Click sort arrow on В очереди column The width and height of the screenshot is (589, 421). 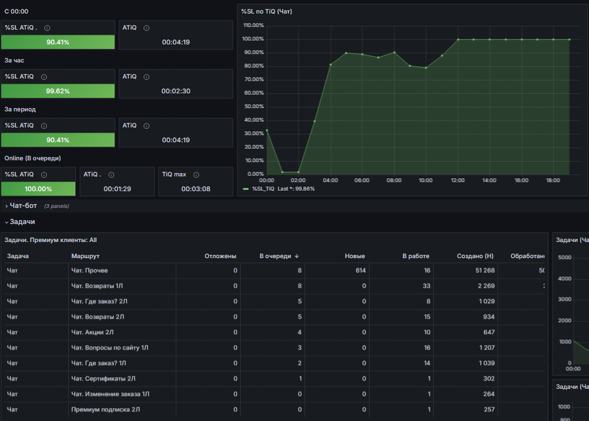[297, 256]
